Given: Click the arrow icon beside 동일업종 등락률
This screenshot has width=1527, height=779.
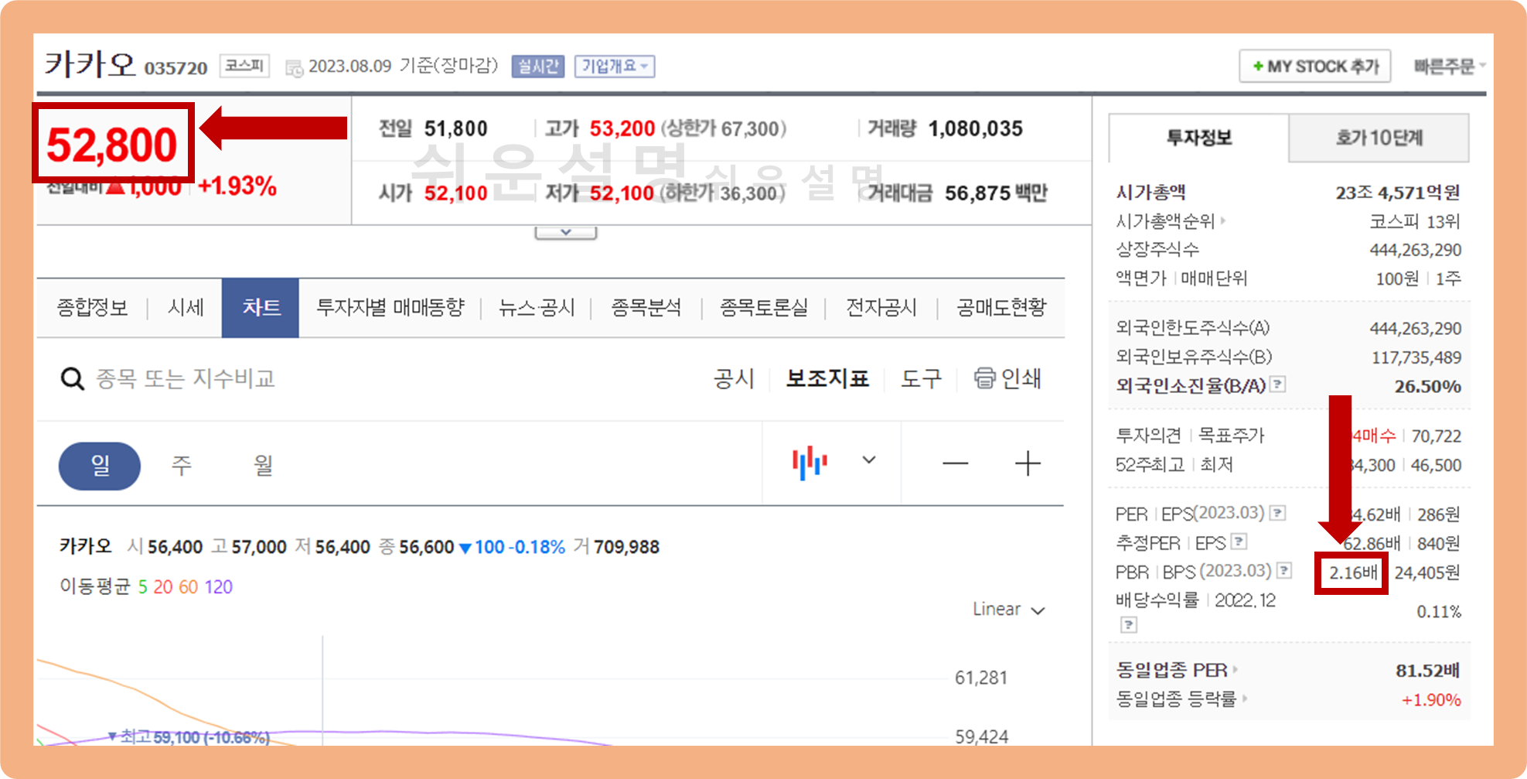Looking at the screenshot, I should coord(1245,698).
